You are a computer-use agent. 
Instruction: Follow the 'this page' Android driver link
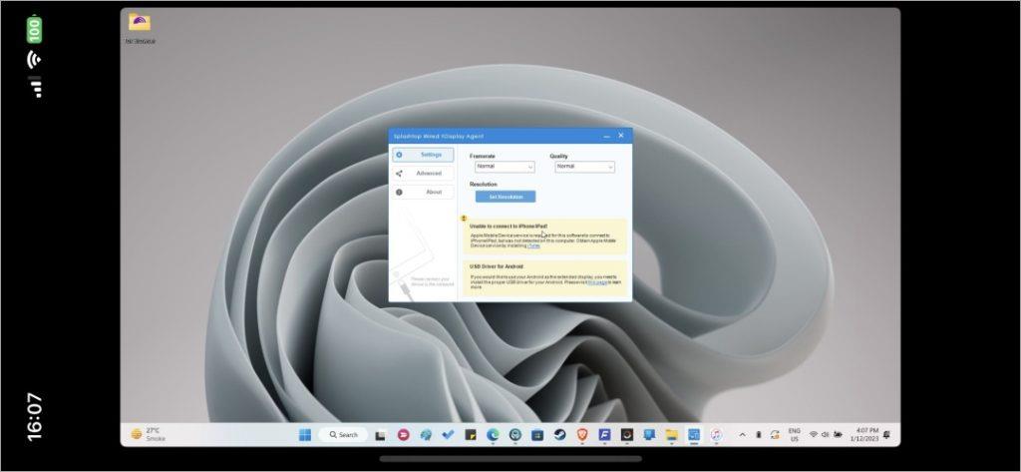[x=597, y=282]
